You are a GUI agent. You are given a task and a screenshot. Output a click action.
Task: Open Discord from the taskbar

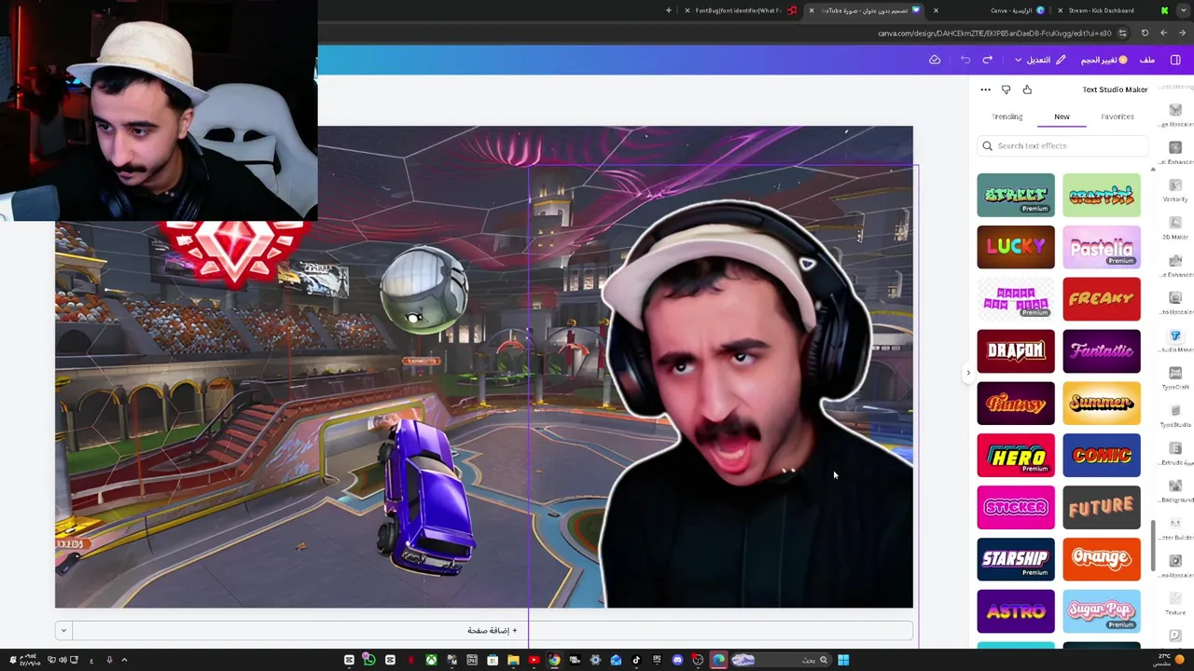coord(677,660)
